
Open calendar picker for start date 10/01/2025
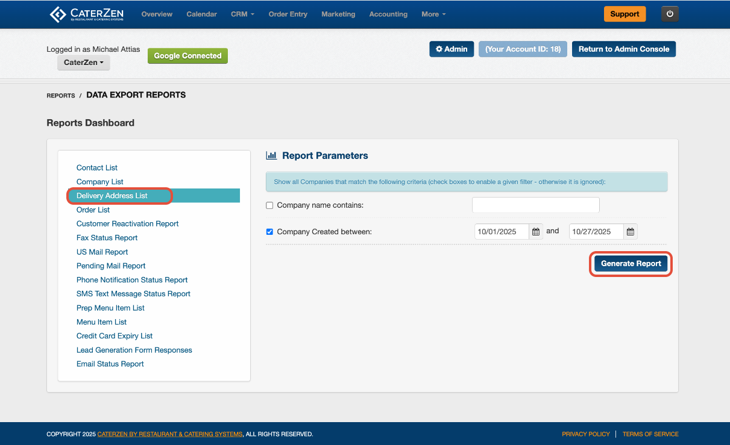pos(536,232)
